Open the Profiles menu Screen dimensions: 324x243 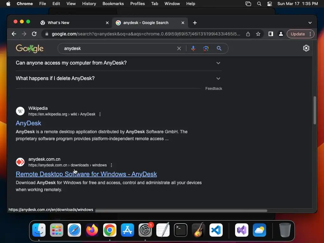[137, 4]
